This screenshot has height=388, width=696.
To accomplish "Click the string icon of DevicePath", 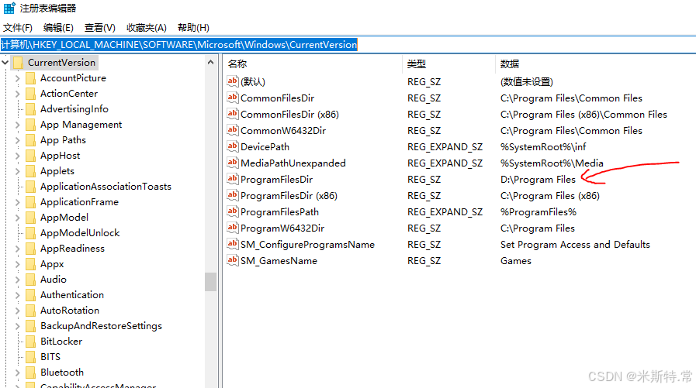I will click(232, 146).
